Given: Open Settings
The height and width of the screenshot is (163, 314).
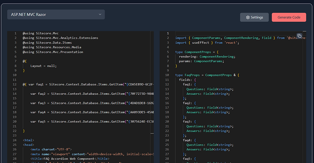Looking at the screenshot, I should [254, 17].
